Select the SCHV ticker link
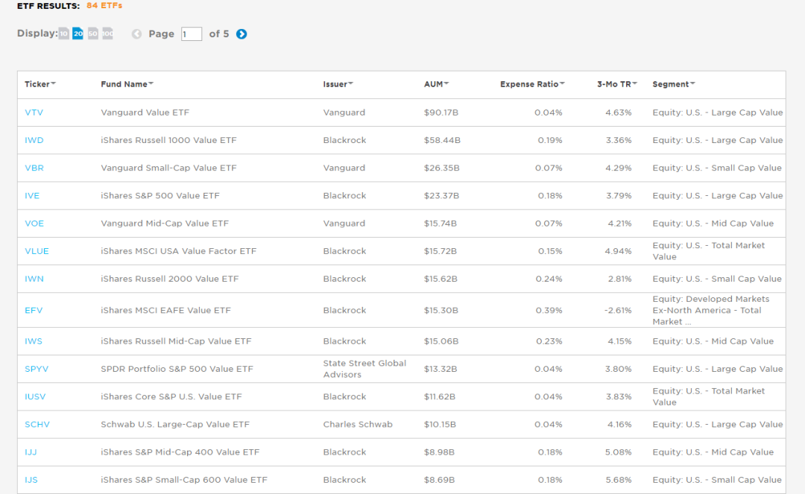This screenshot has width=805, height=494. 37,424
